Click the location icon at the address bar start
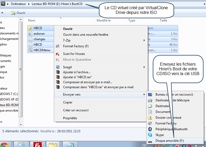The height and width of the screenshot is (147, 206). point(3,4)
